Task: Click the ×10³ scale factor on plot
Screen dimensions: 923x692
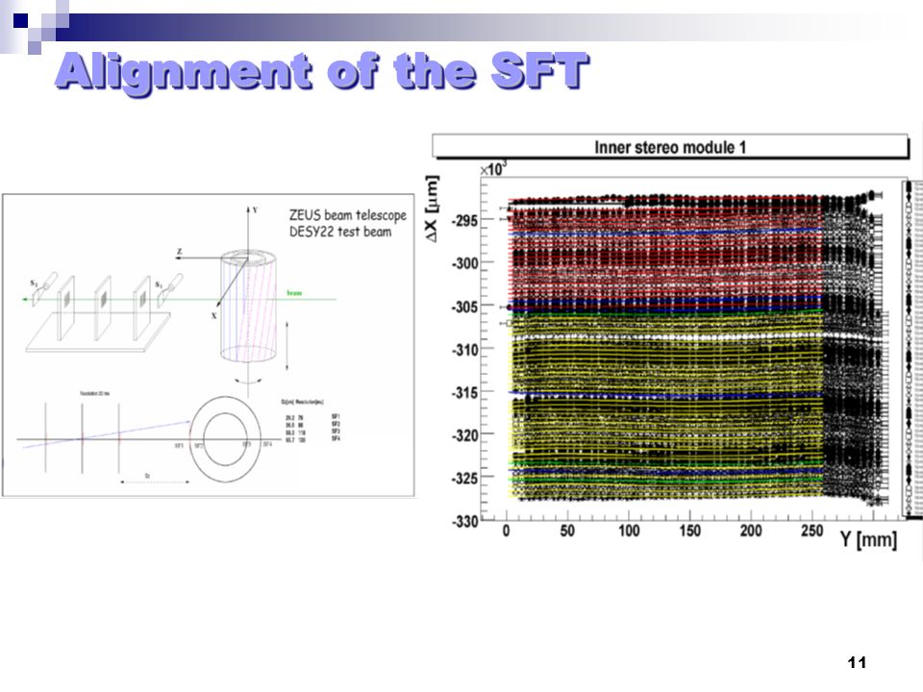Action: (492, 169)
